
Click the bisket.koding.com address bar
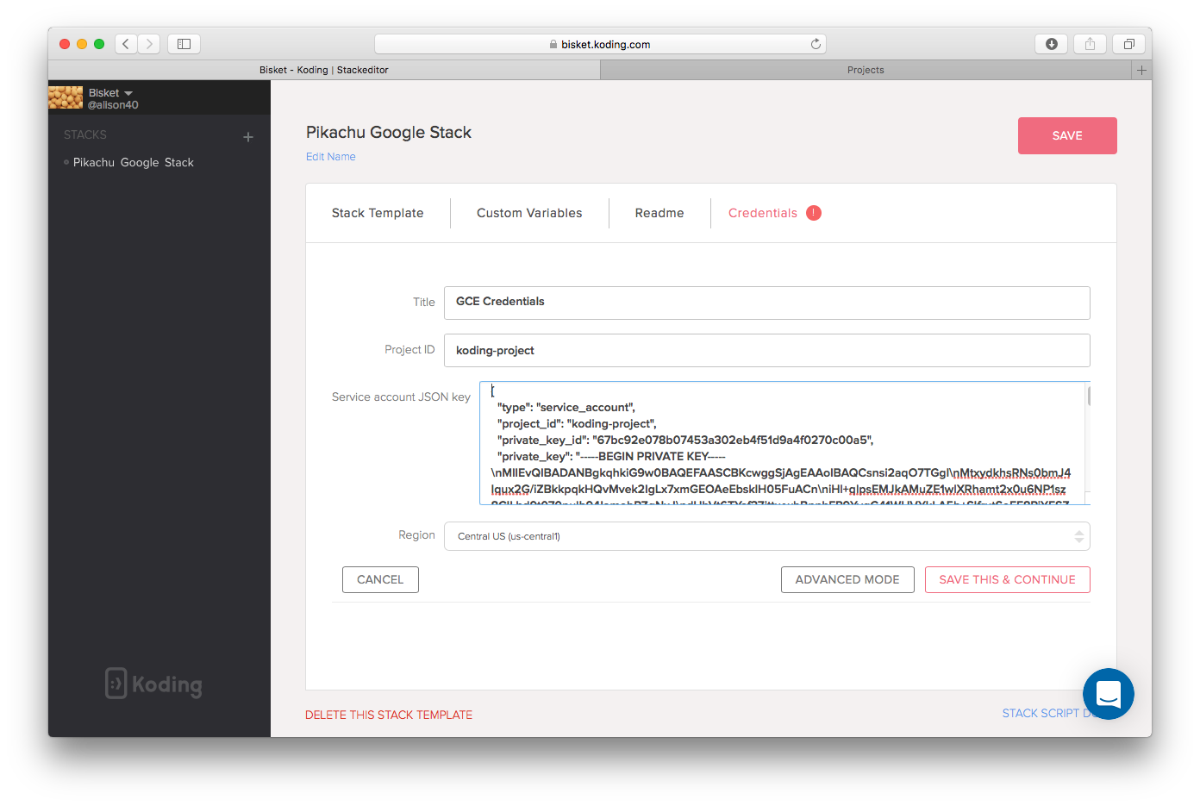tap(600, 44)
